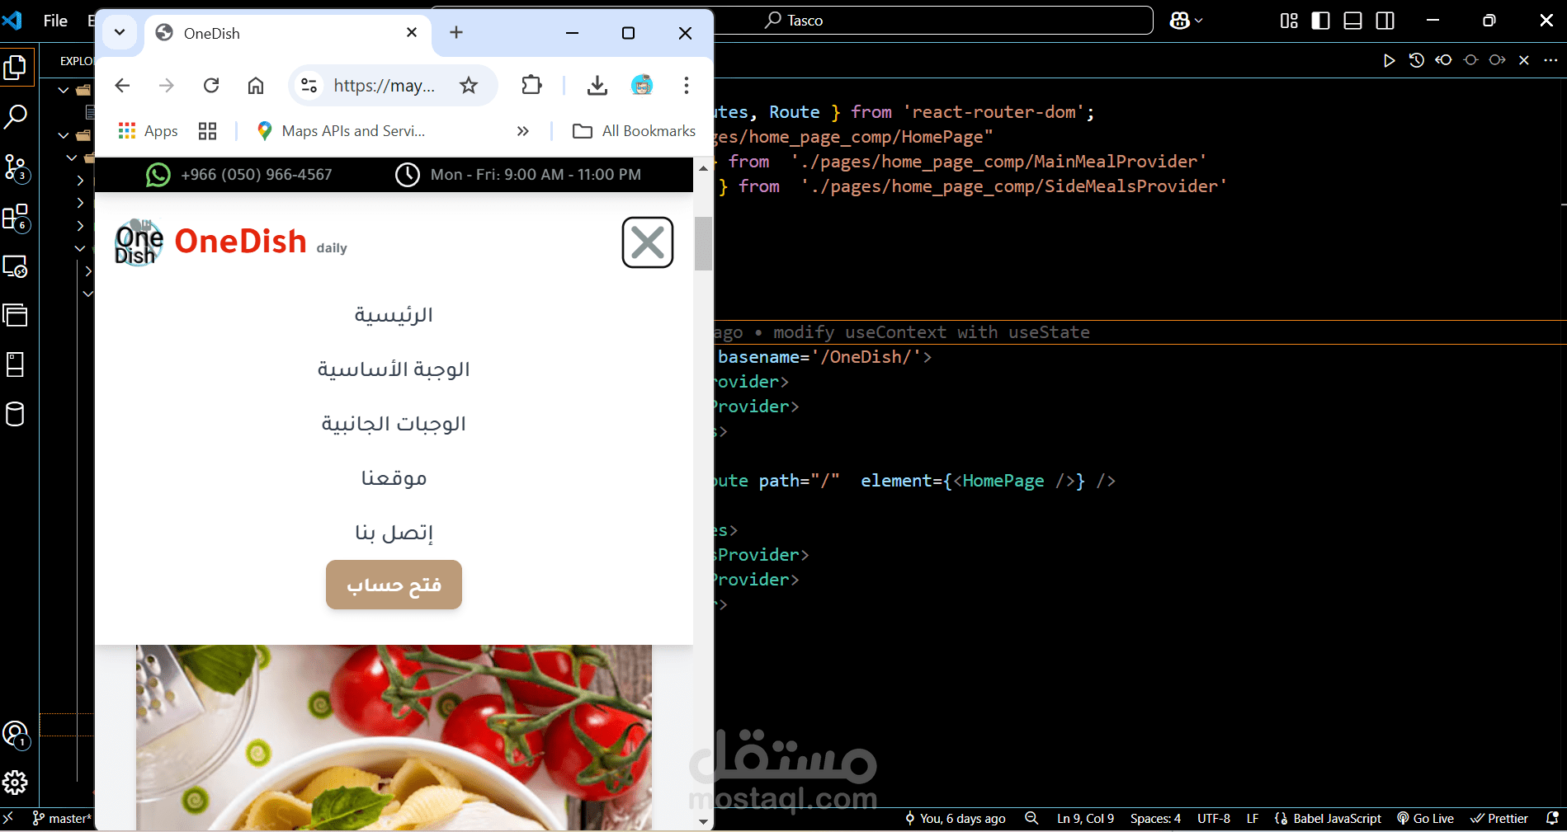Open Customize Layout icon in VS Code title bar

[1289, 21]
